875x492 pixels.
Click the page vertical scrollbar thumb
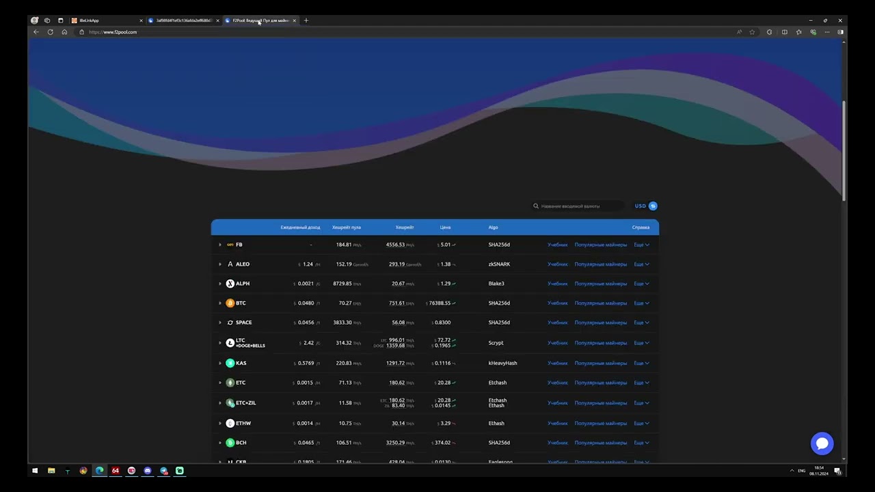(x=844, y=150)
